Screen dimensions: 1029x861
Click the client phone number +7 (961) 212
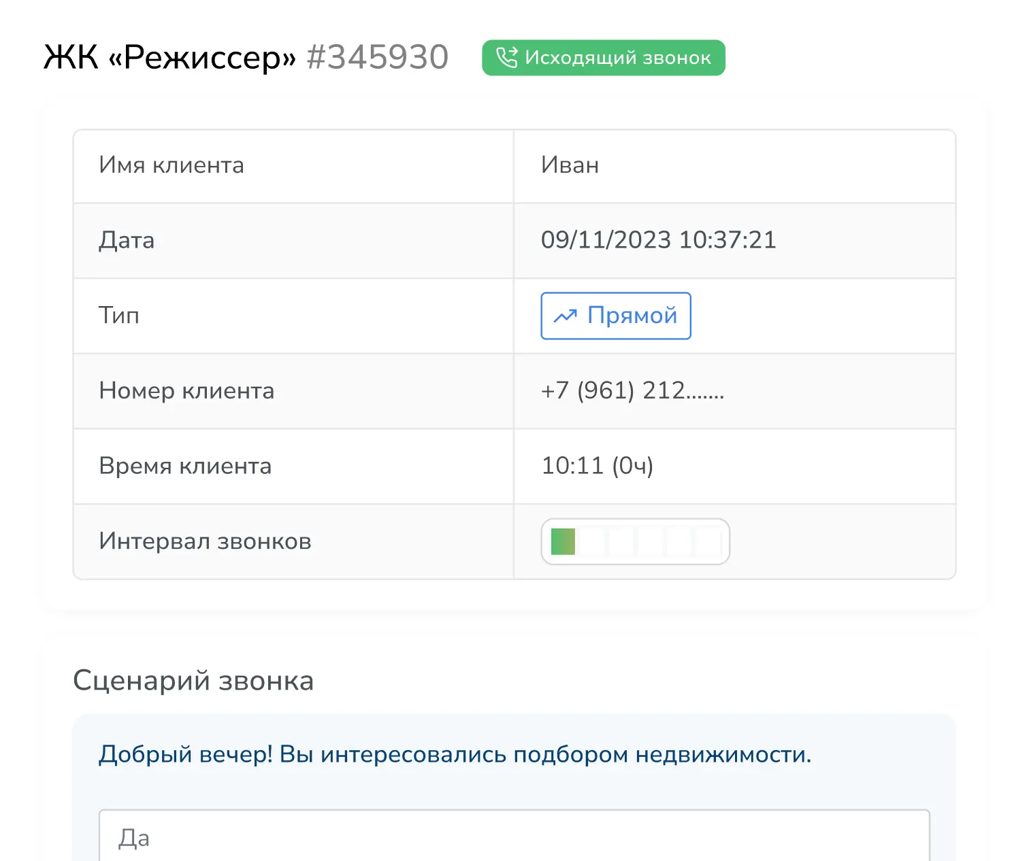[x=632, y=391]
